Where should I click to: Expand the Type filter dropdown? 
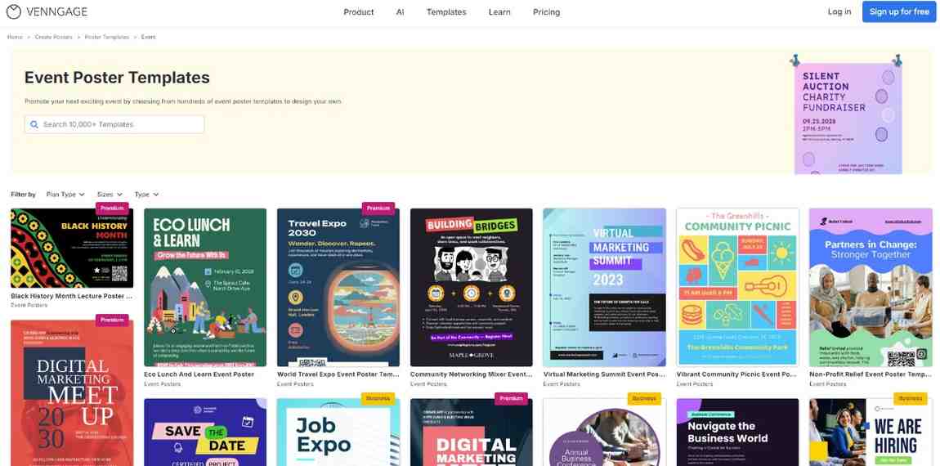(146, 195)
